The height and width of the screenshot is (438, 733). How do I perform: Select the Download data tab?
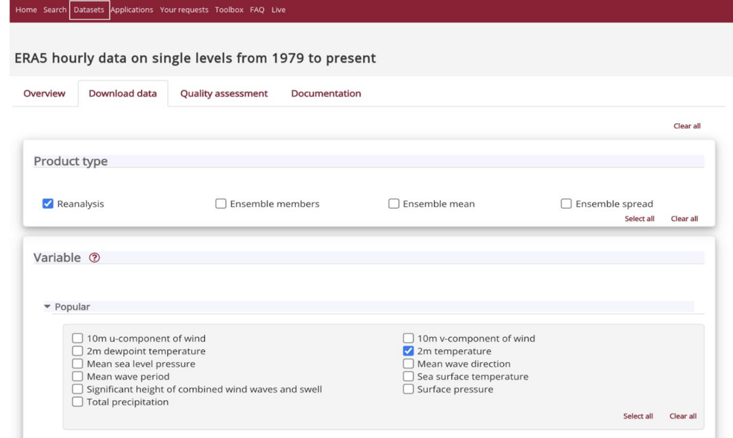(123, 93)
